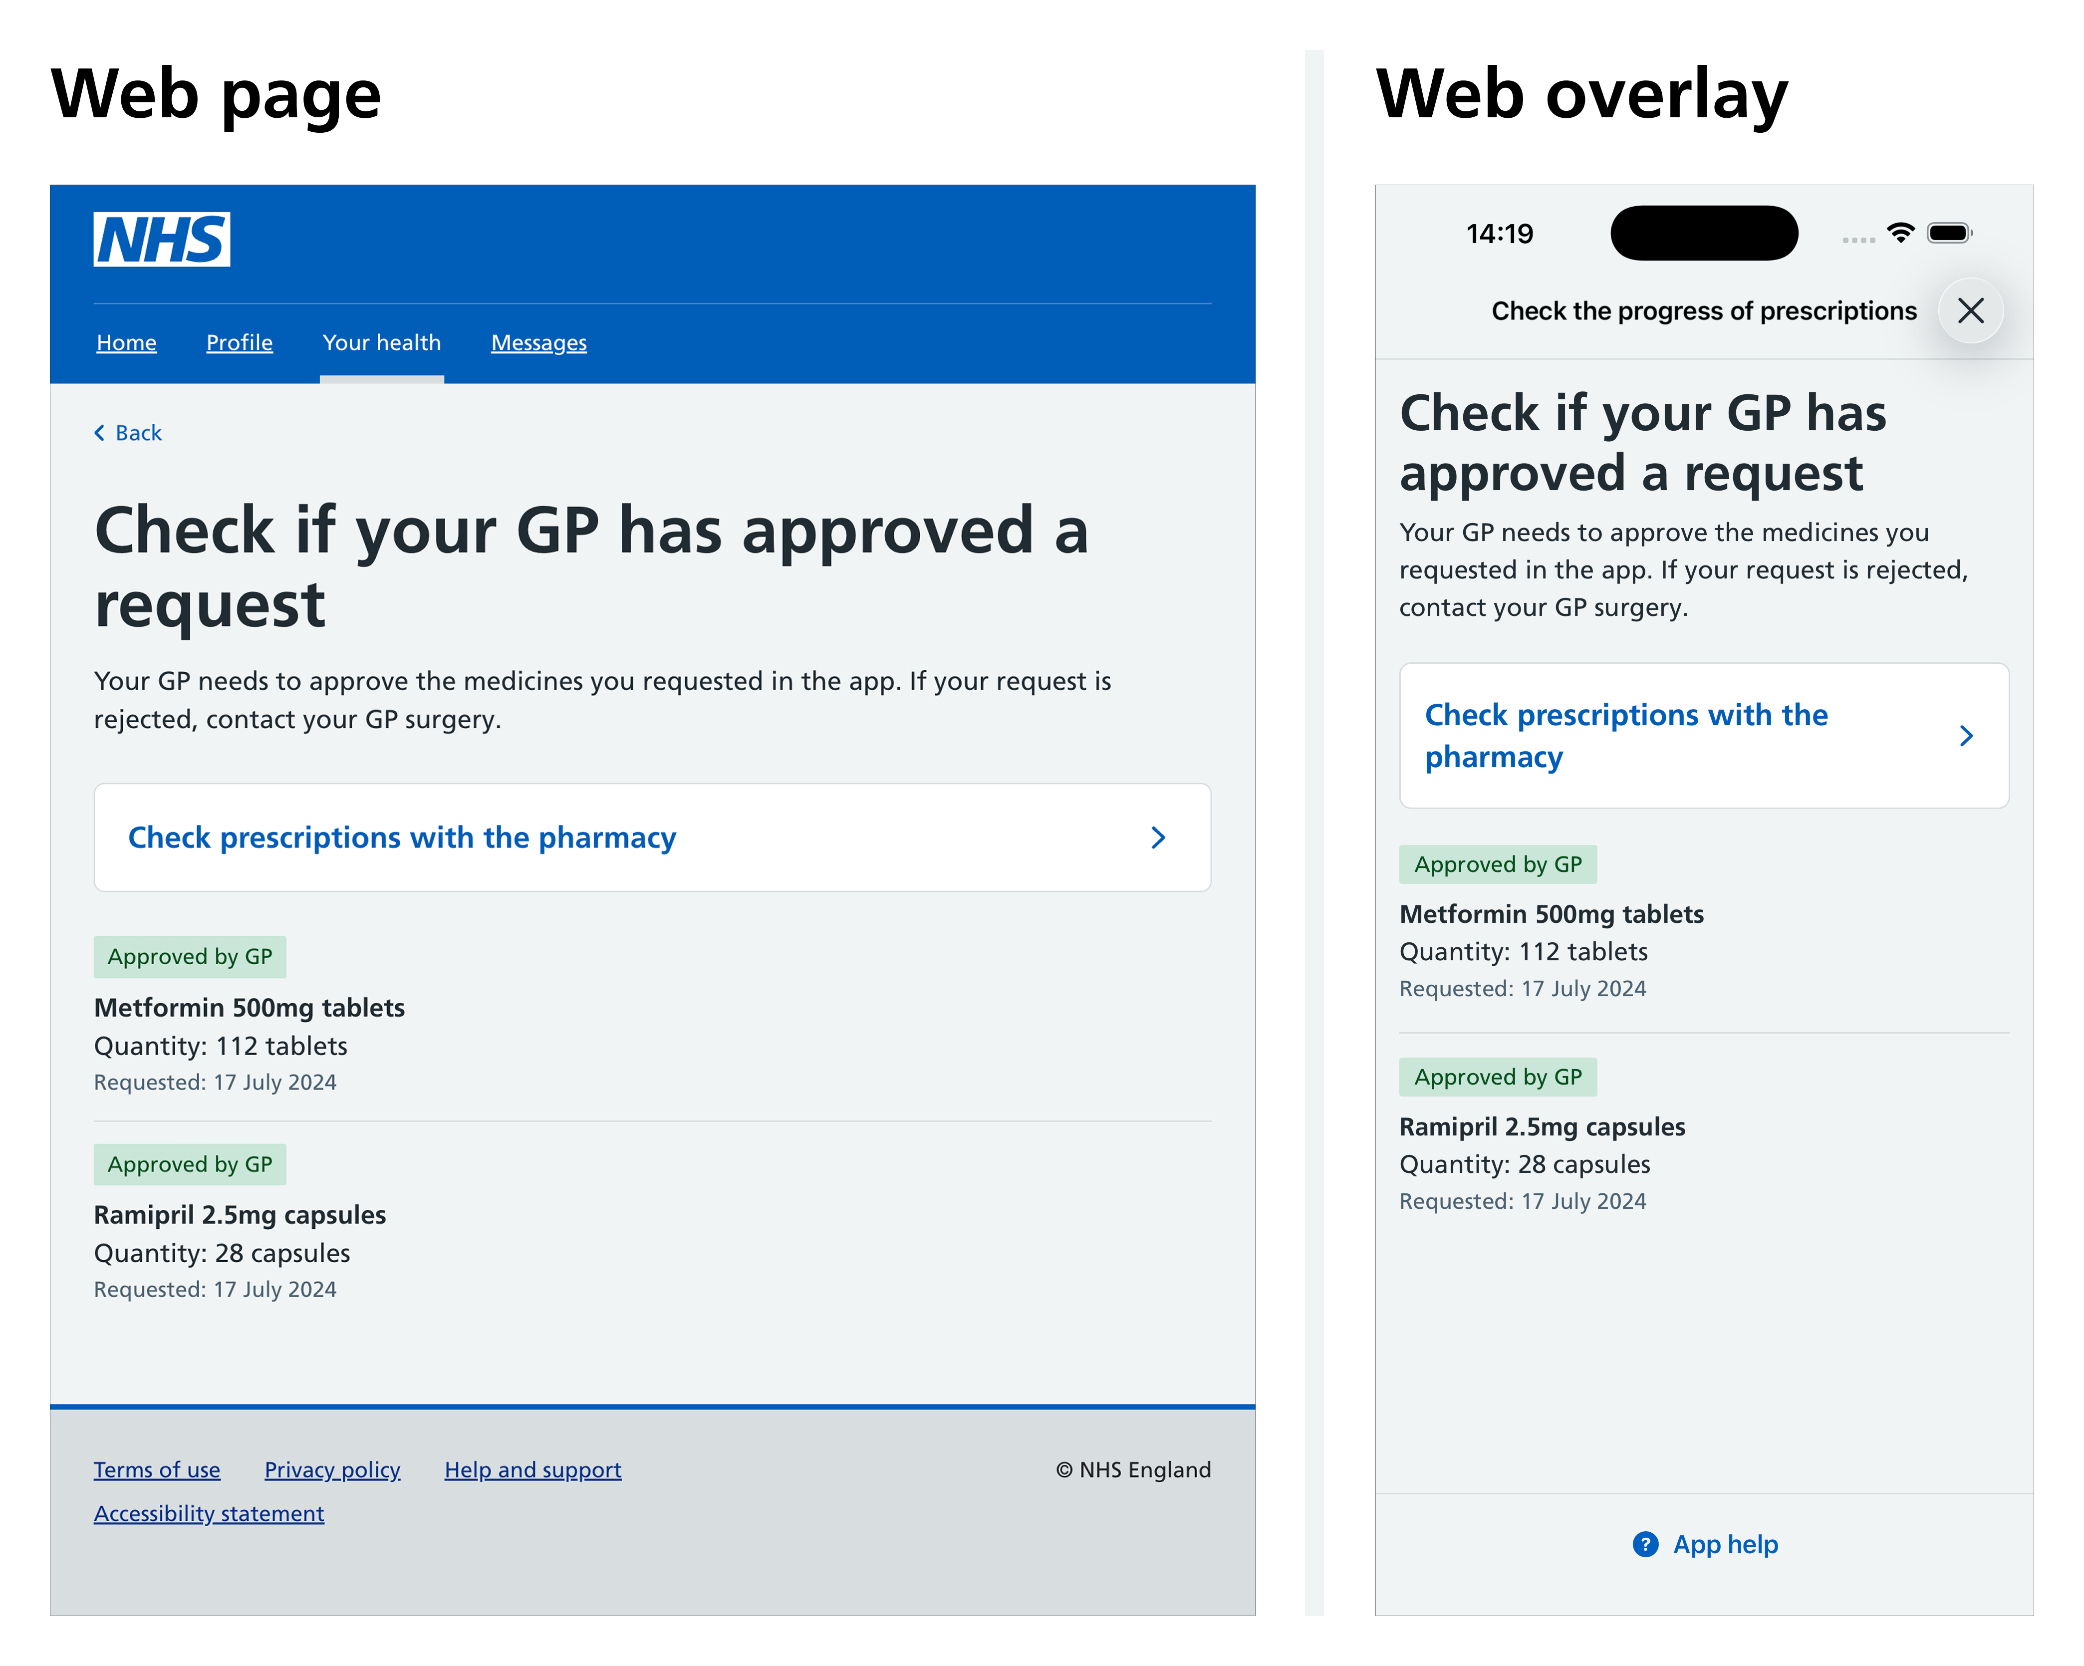
Task: Click Approved by GP tag above Ramipril in overlay
Action: pyautogui.click(x=1498, y=1077)
